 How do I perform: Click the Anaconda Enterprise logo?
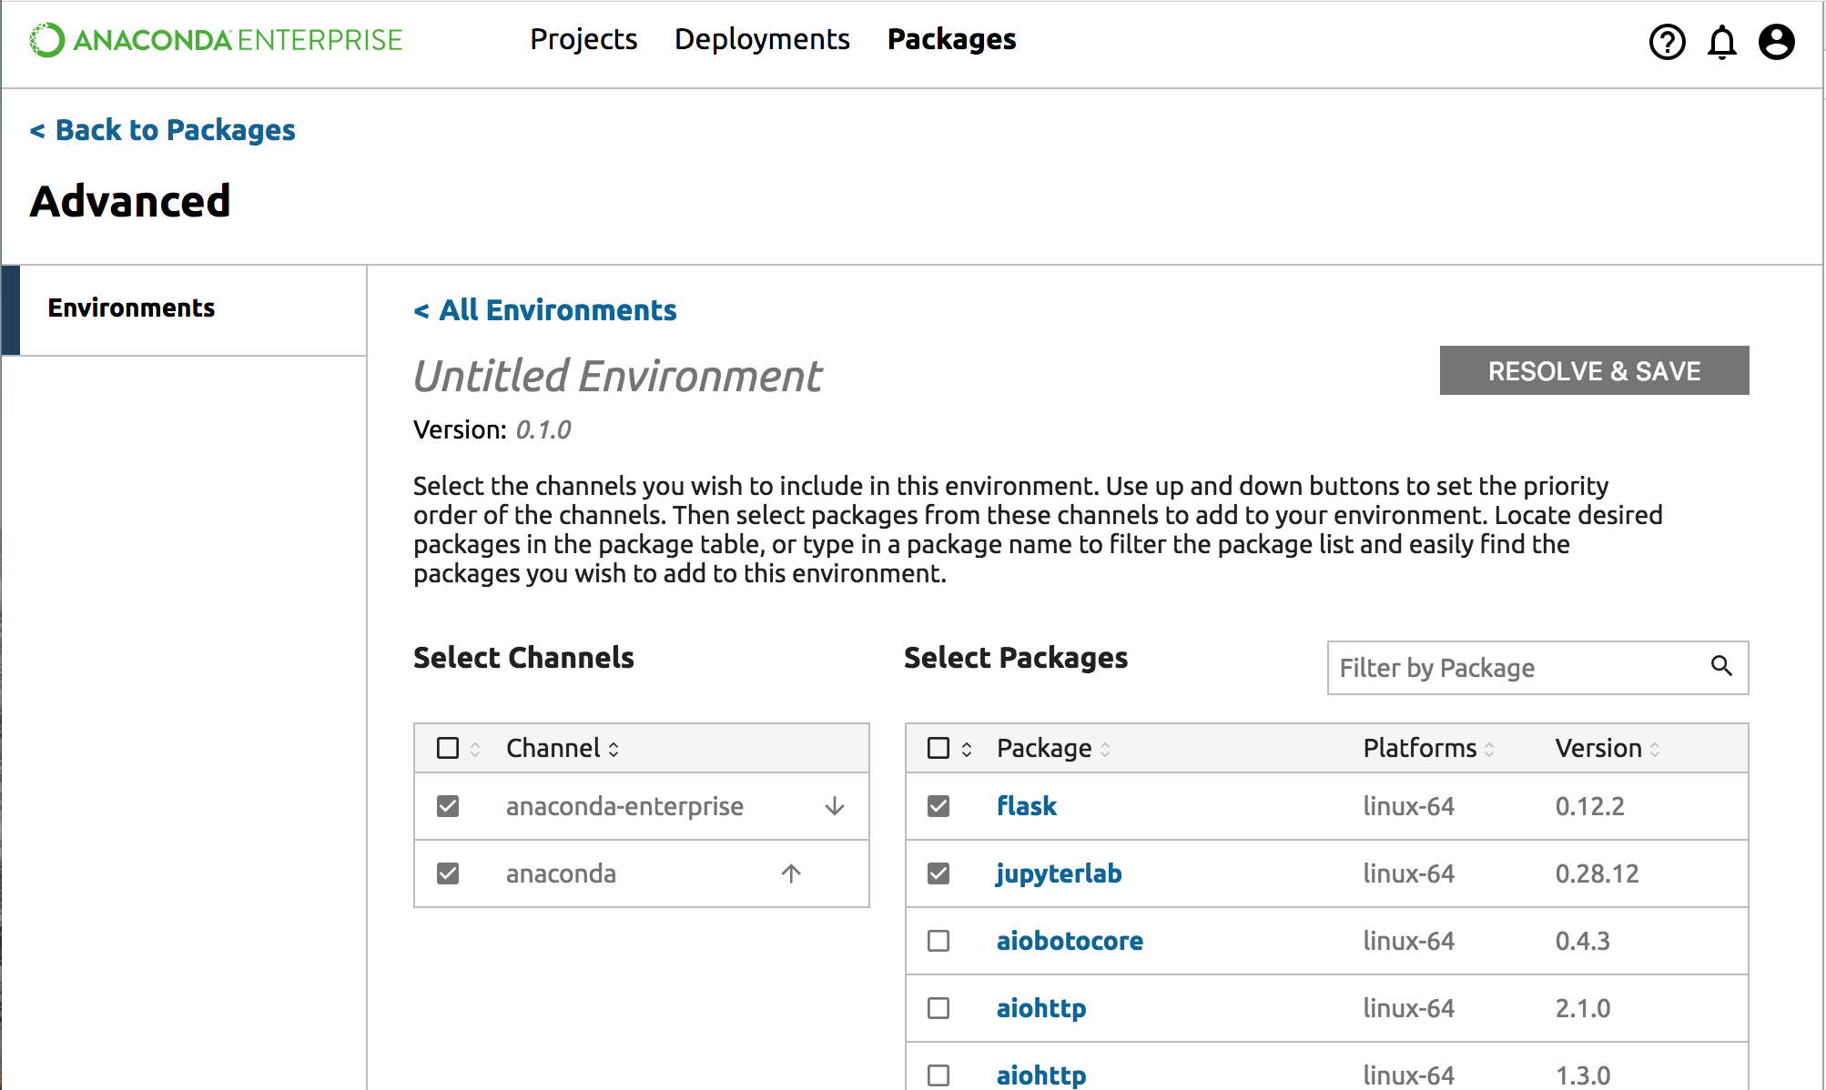tap(216, 40)
